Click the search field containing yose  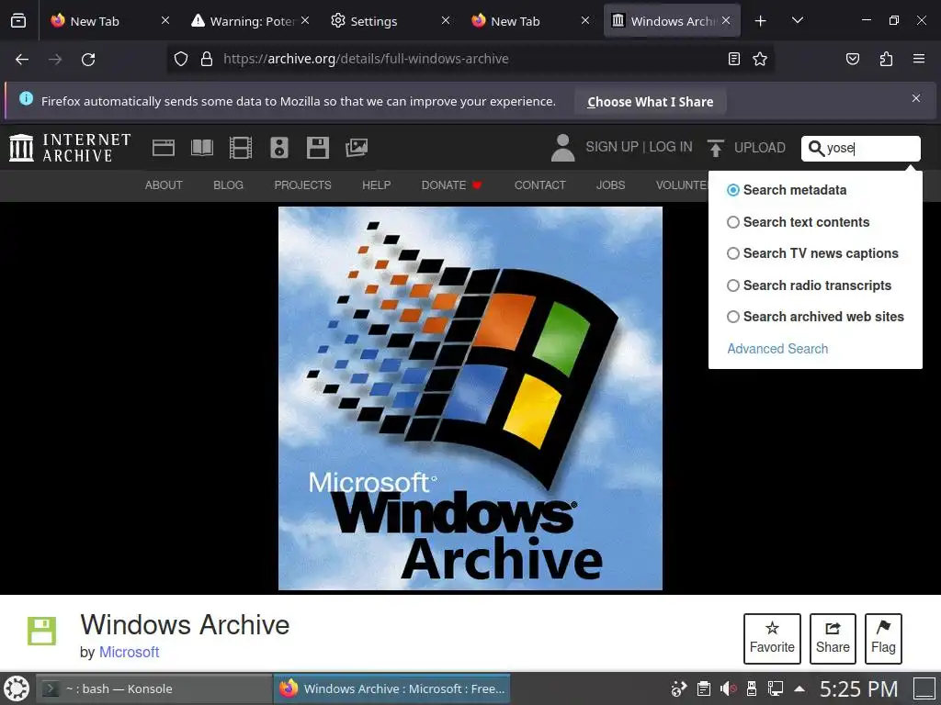click(x=860, y=148)
